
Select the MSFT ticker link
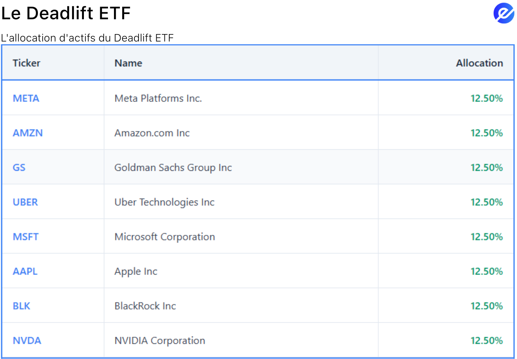[26, 236]
